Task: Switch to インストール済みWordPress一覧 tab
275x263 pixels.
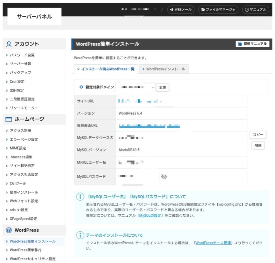Action: coord(106,69)
